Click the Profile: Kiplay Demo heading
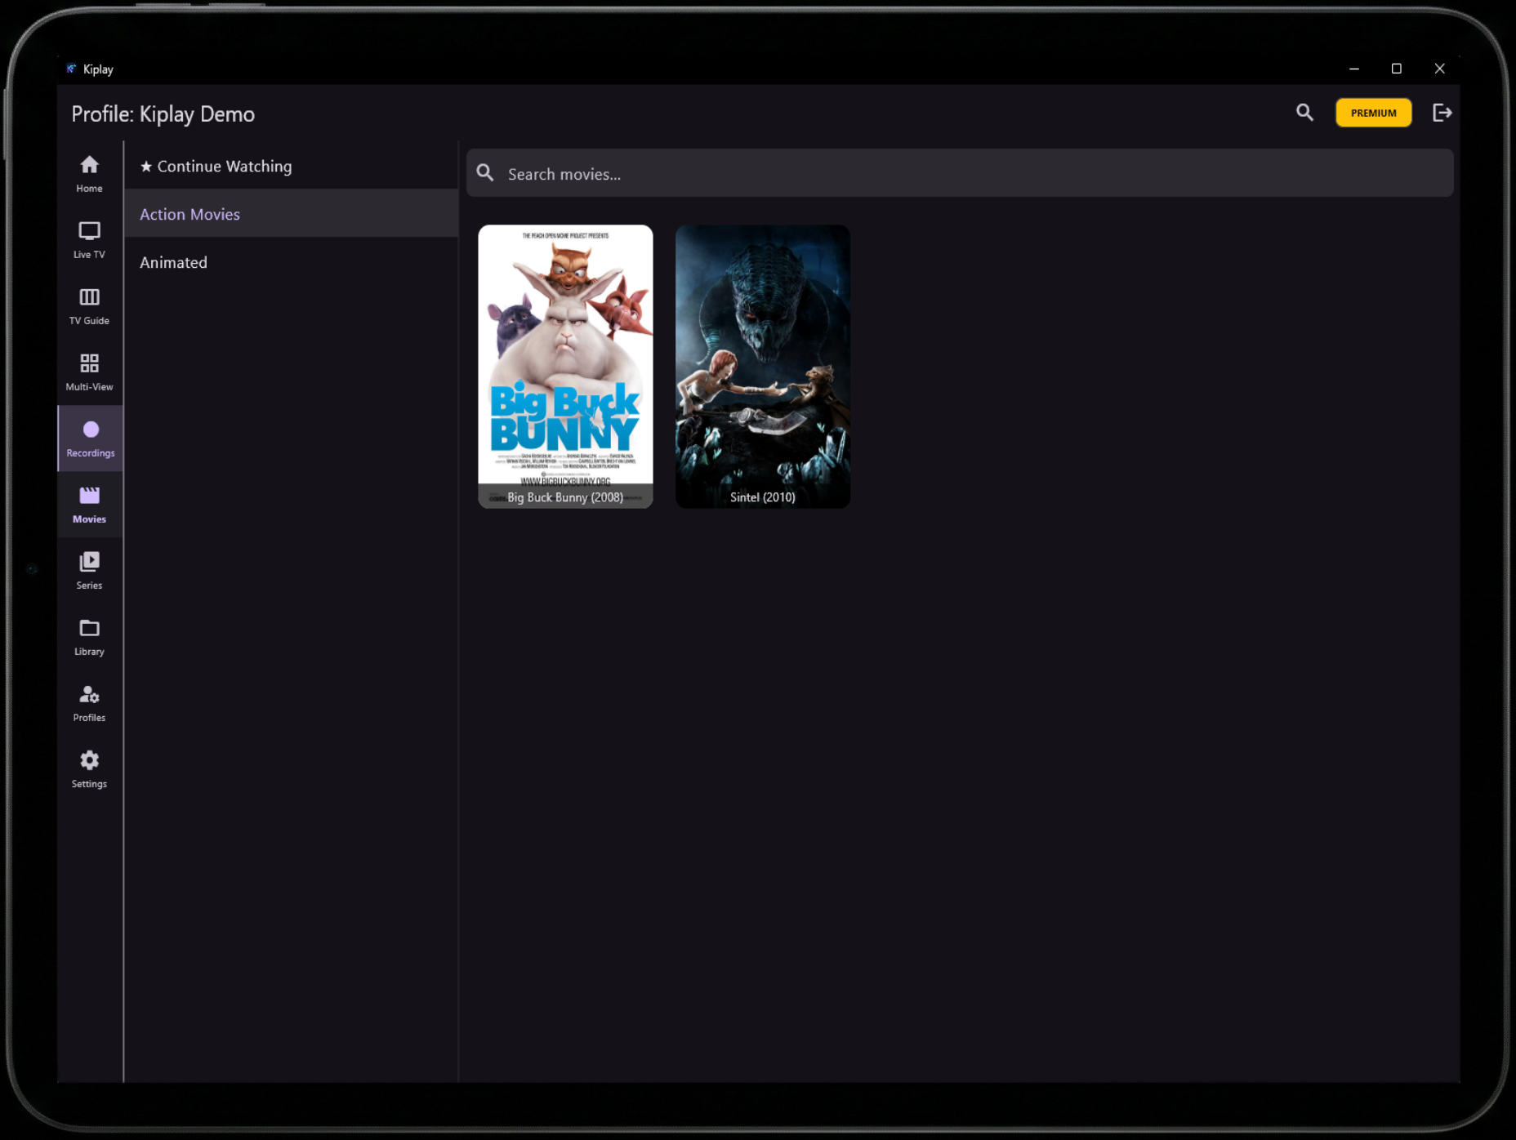 point(163,114)
